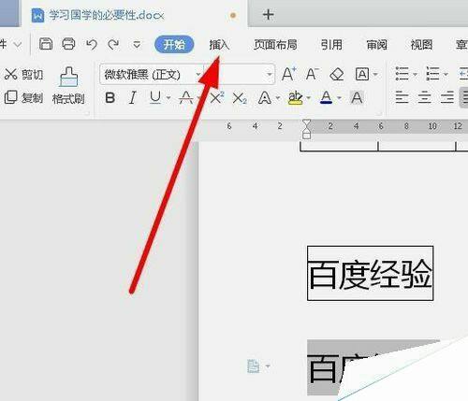Screen dimensions: 468x401
Task: Decrease font size with A-
Action: [x=312, y=74]
